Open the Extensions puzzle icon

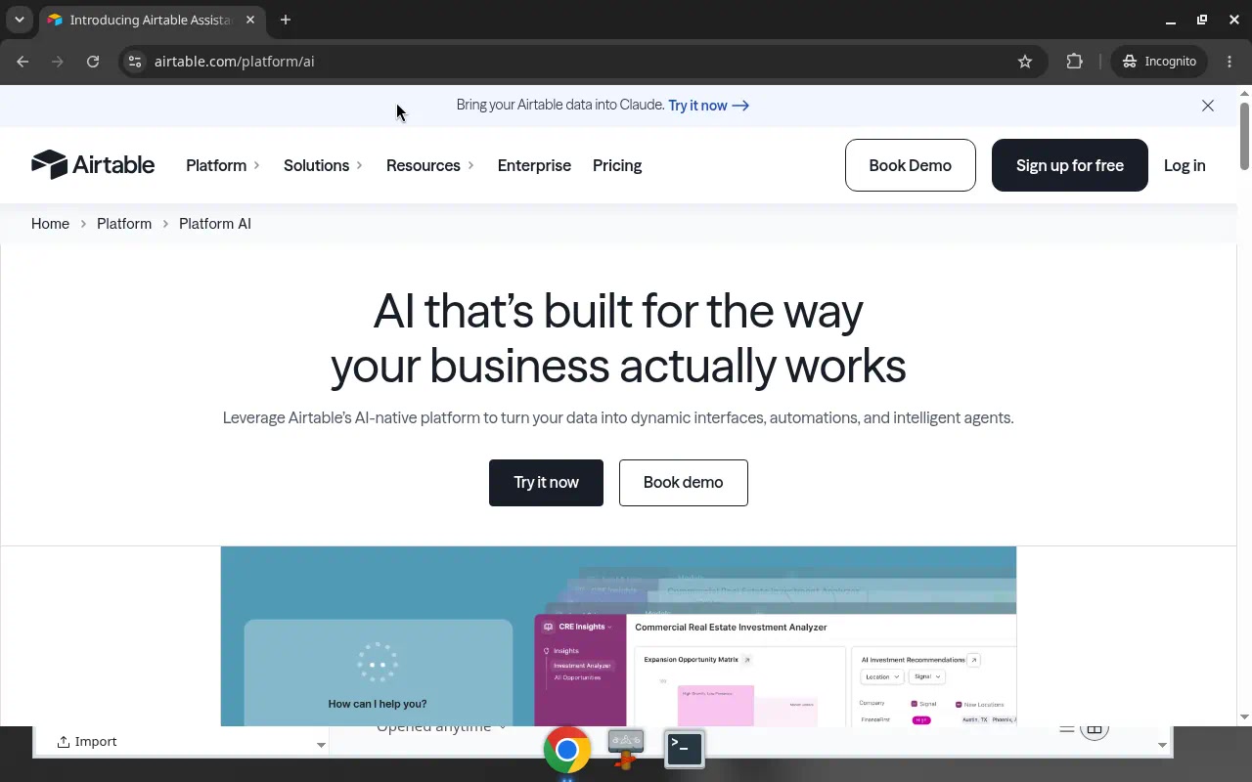1075,62
